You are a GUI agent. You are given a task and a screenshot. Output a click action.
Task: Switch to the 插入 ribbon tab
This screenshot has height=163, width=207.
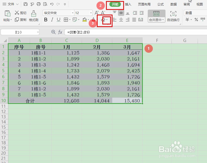128,4
